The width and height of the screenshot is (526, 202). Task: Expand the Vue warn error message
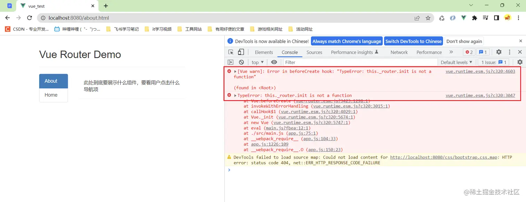point(236,71)
